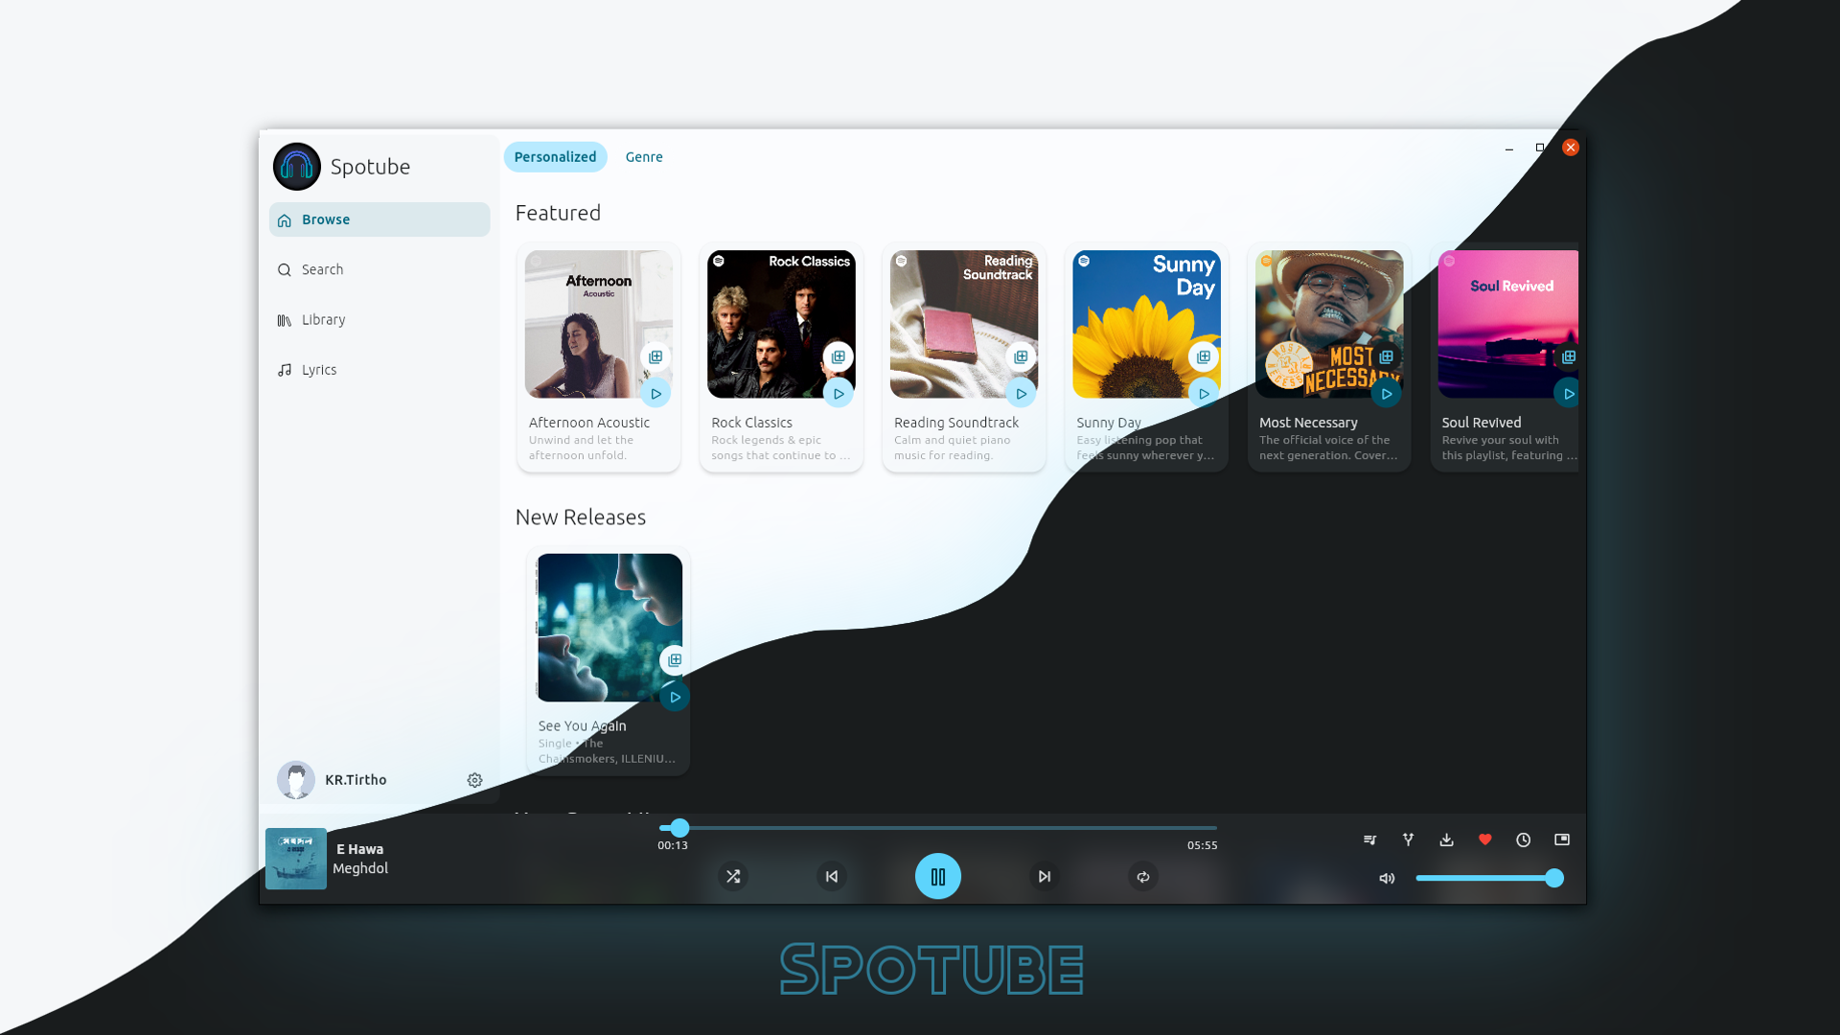Screen dimensions: 1840x1035
Task: Click the skip next track icon
Action: click(x=1044, y=876)
